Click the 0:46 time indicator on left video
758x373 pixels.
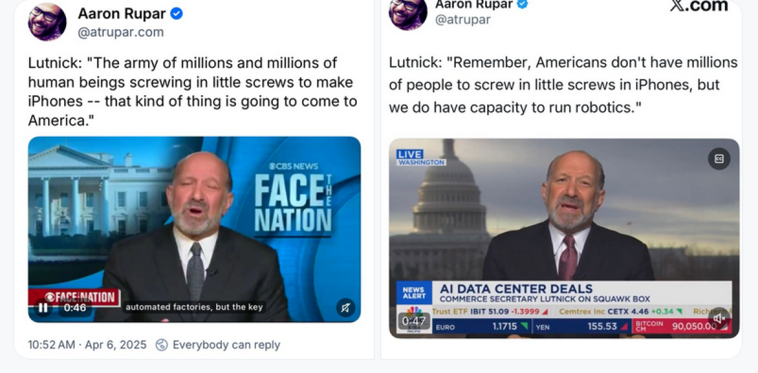pos(75,307)
